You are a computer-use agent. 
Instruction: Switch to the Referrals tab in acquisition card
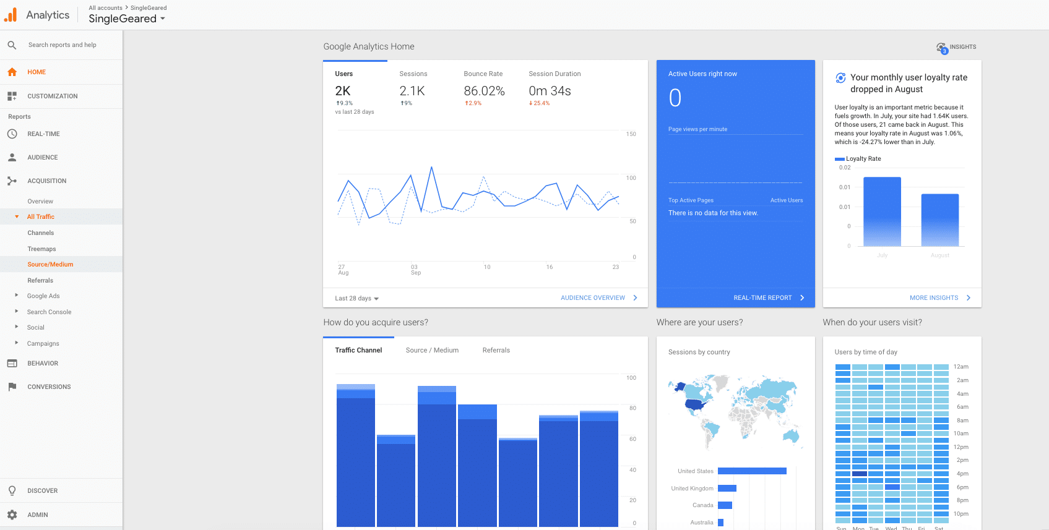point(496,351)
